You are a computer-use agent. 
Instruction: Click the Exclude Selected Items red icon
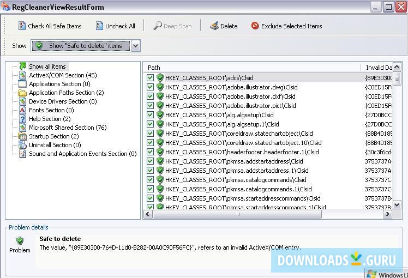pyautogui.click(x=255, y=26)
